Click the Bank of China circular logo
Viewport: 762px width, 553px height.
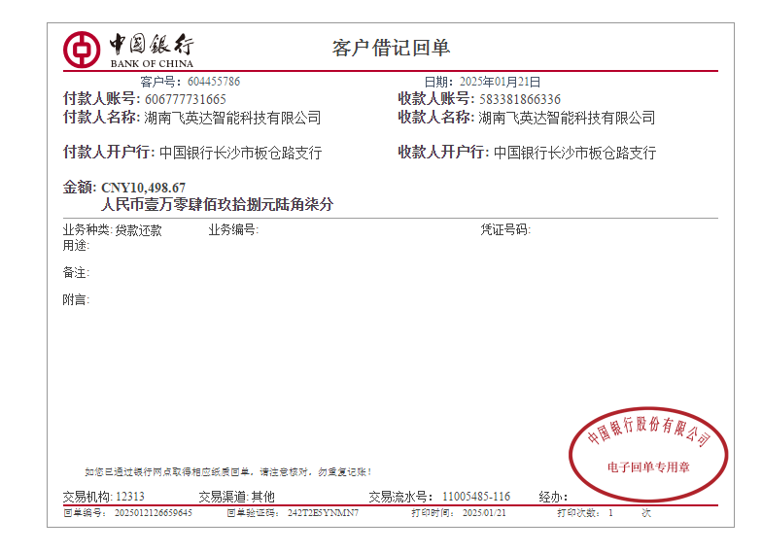82,50
